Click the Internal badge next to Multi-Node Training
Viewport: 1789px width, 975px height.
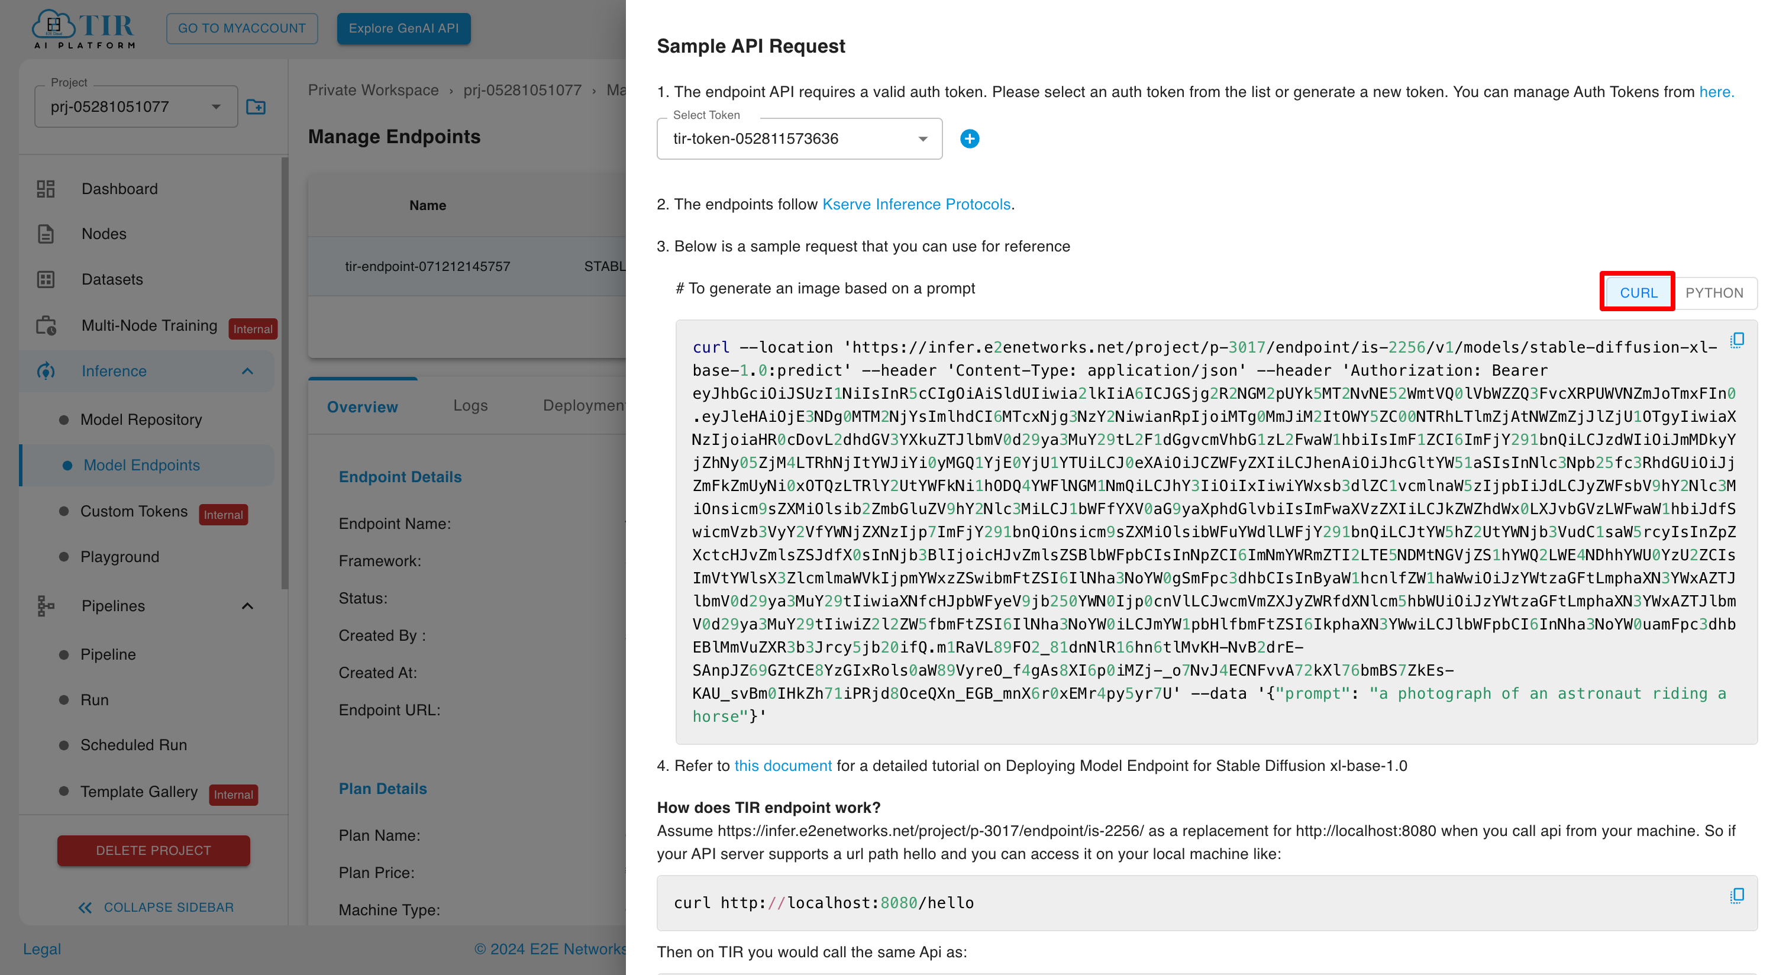253,329
